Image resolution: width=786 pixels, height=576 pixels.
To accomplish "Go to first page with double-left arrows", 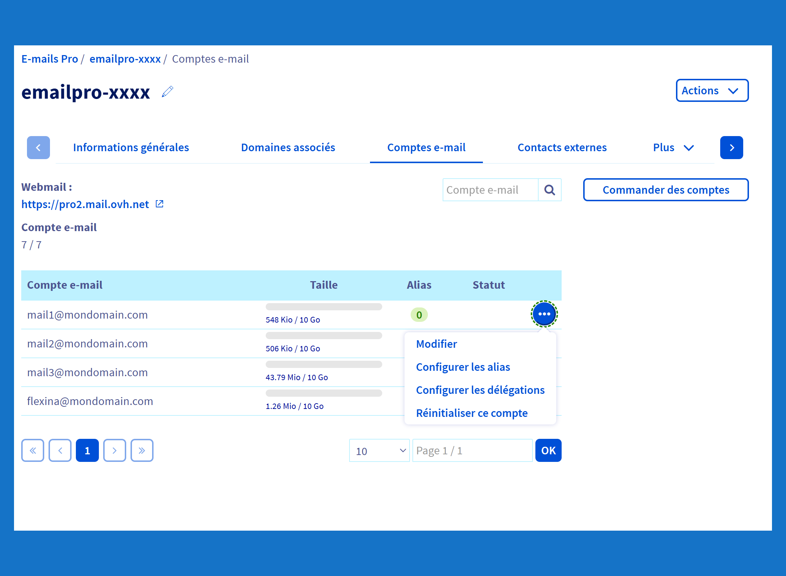I will (x=33, y=450).
